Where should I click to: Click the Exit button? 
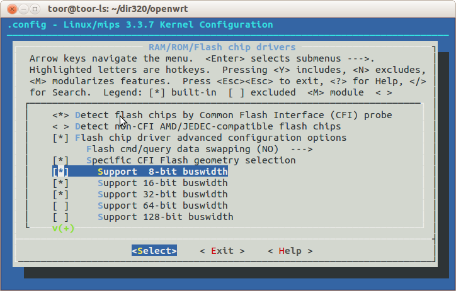point(222,251)
